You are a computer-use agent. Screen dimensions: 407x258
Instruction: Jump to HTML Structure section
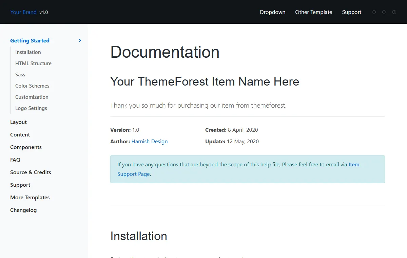[33, 63]
